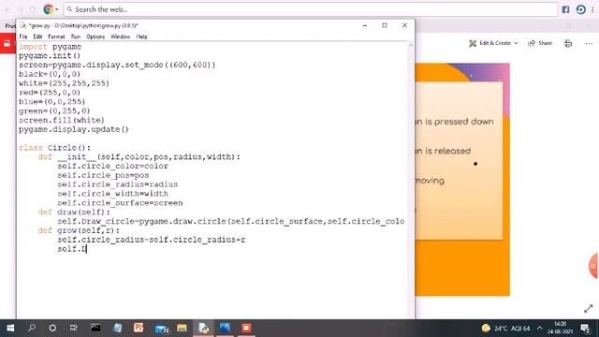Show hidden system tray icons
The width and height of the screenshot is (599, 337).
tap(539, 328)
